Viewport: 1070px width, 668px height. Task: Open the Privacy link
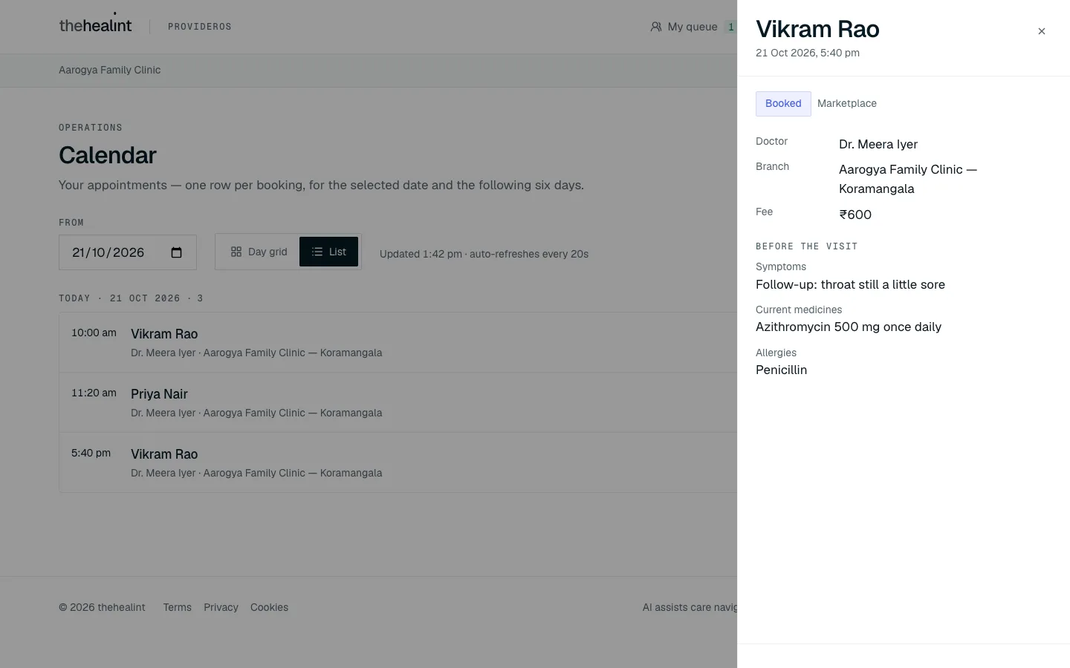[221, 607]
